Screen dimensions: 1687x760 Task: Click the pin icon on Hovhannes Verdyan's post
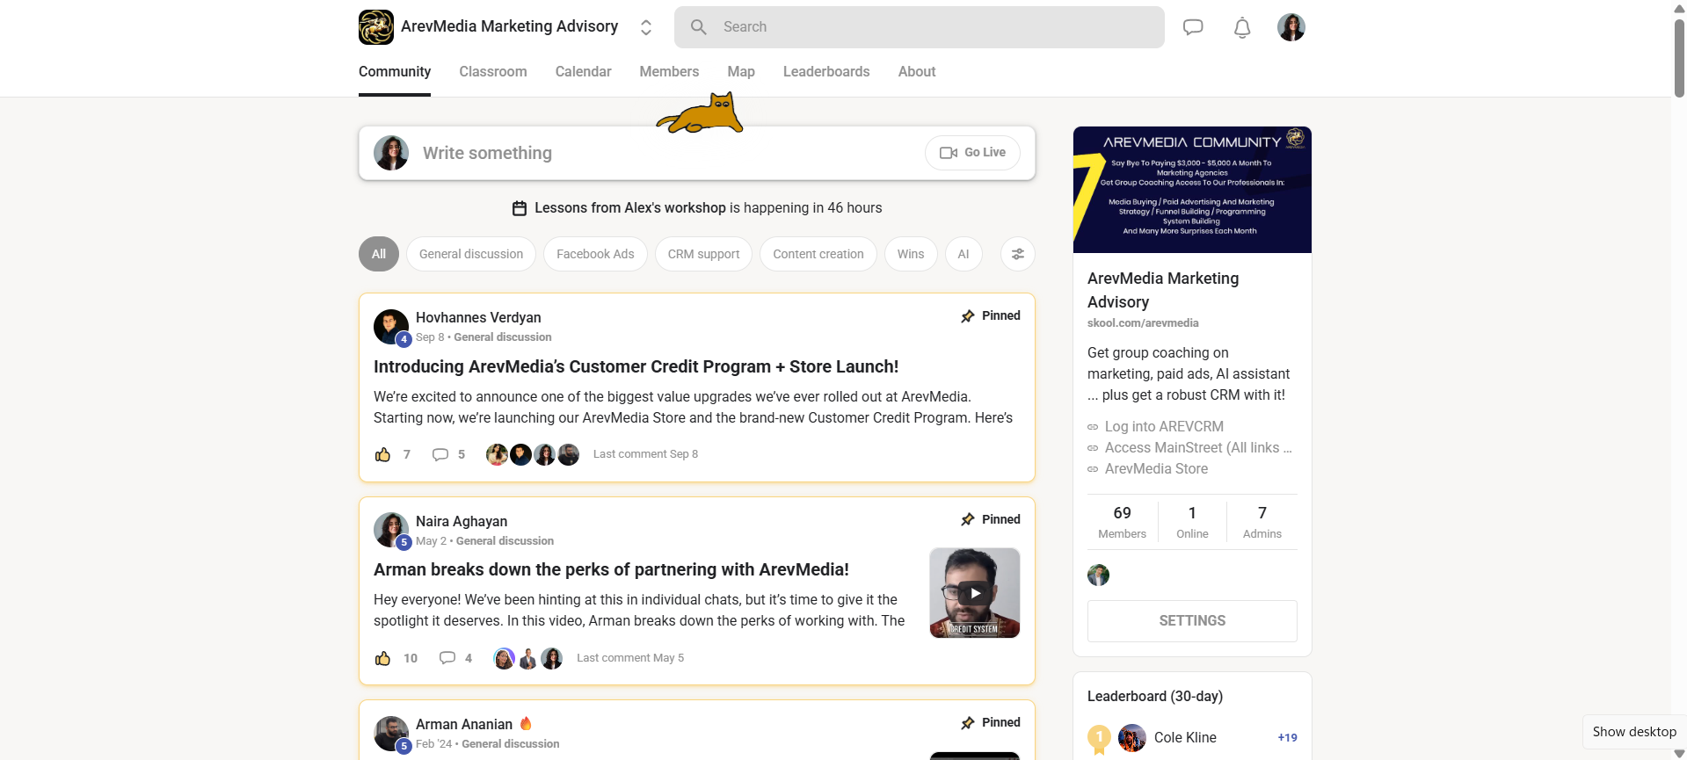tap(968, 316)
